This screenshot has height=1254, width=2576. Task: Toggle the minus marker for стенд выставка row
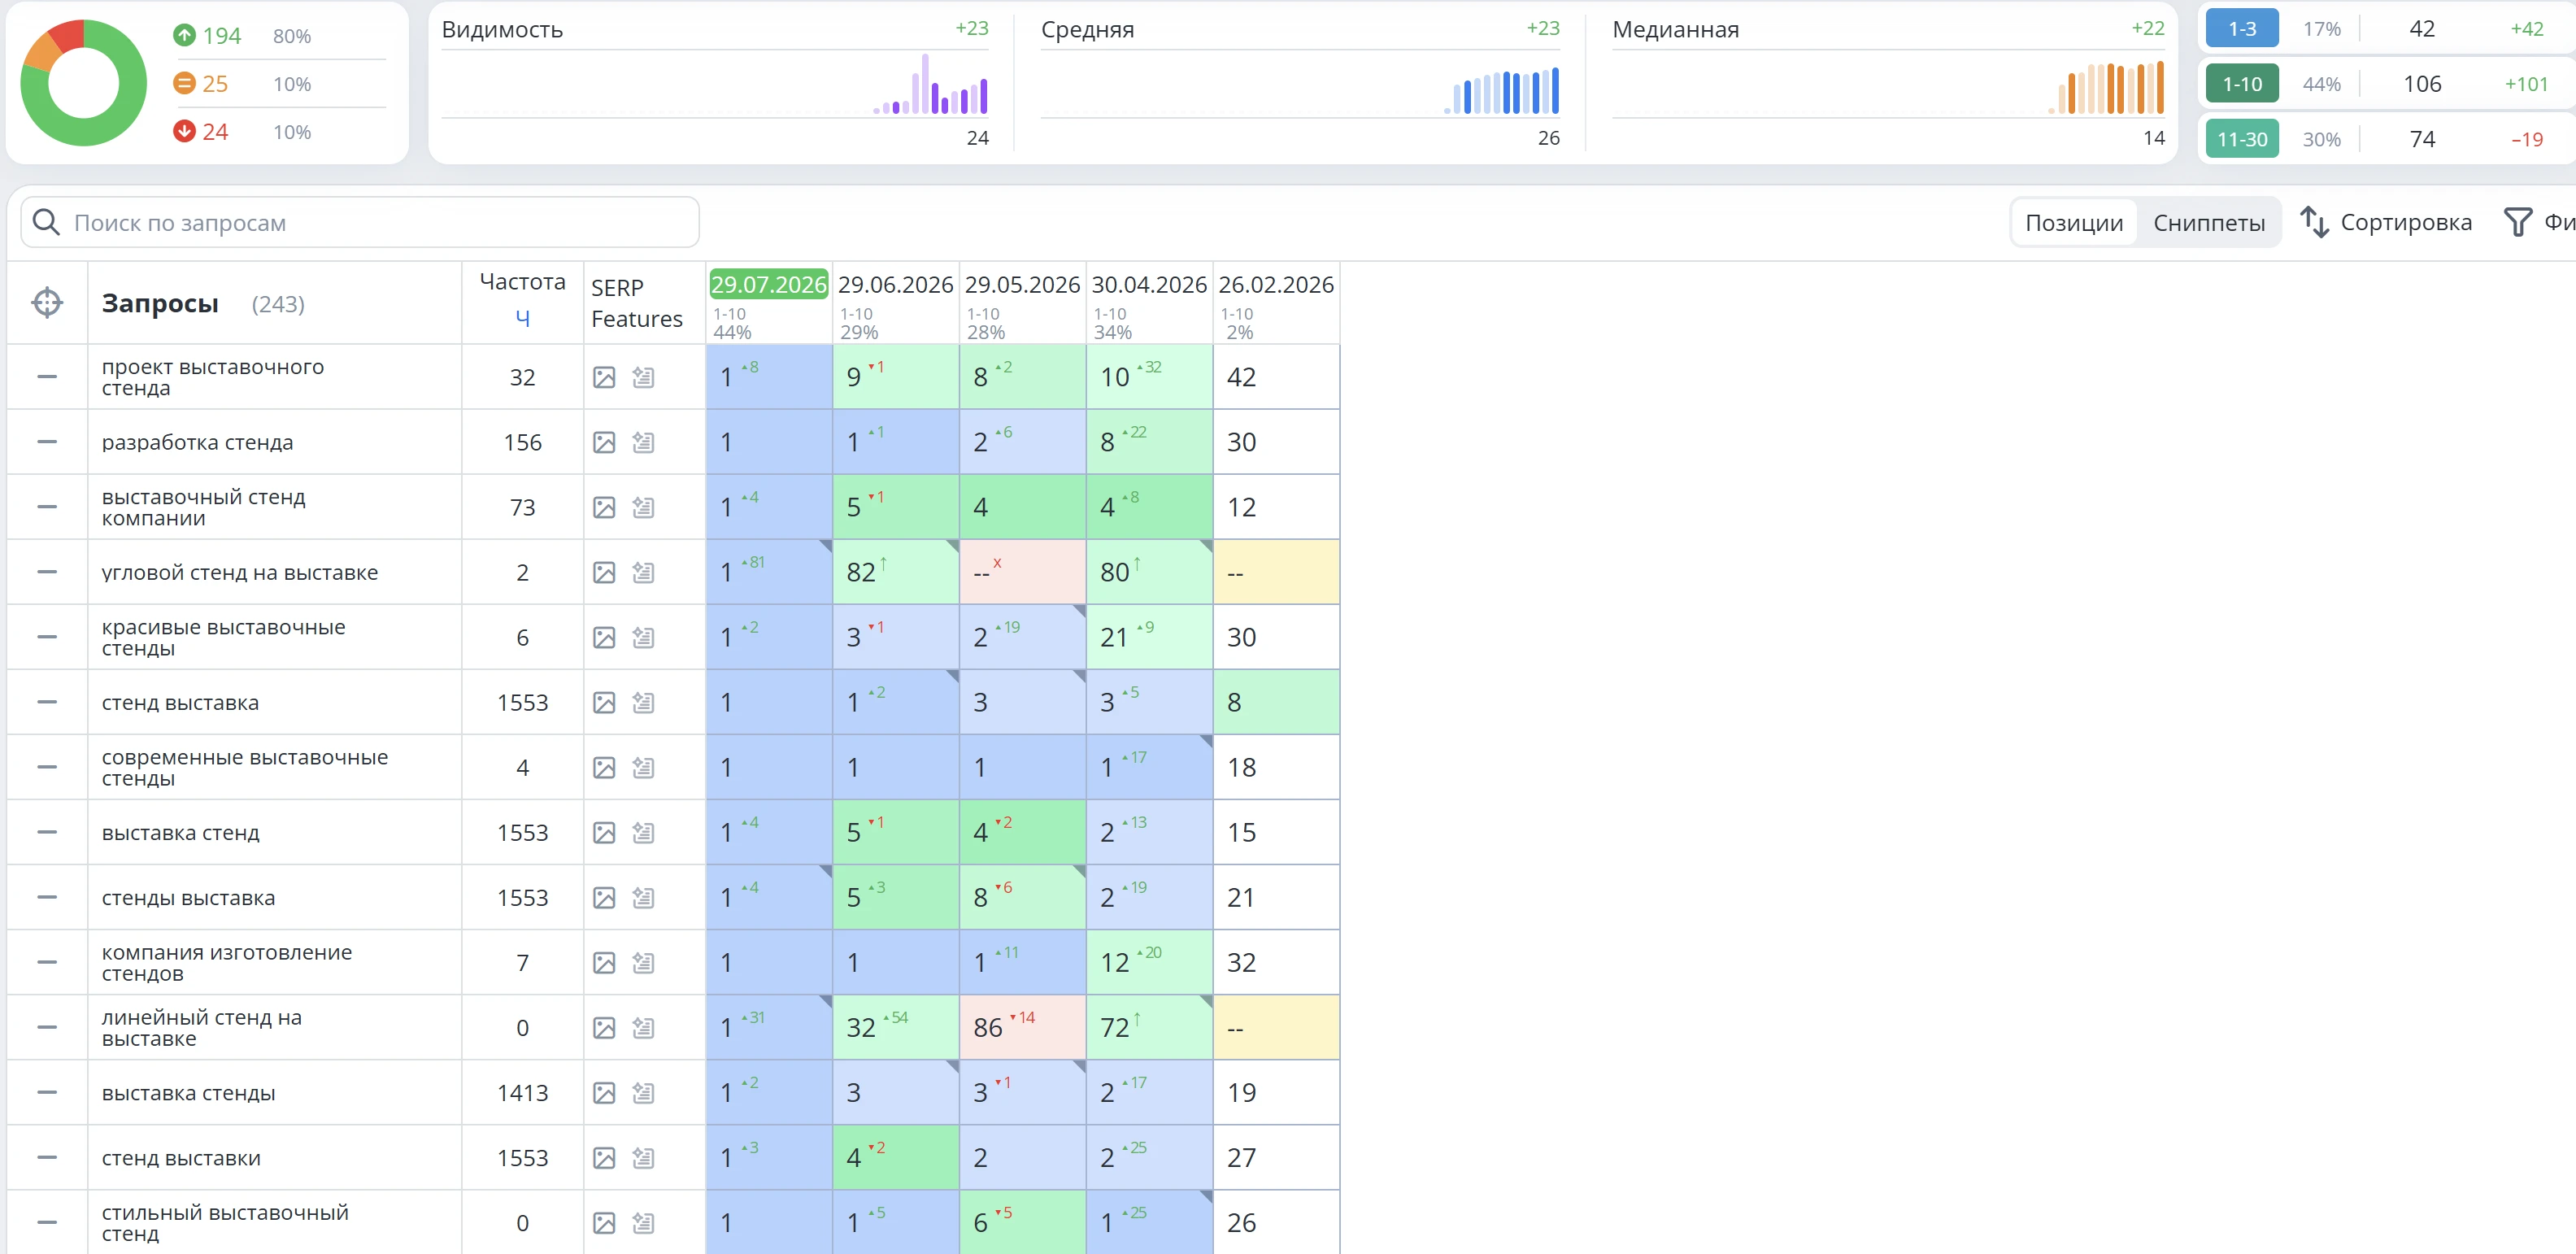coord(47,702)
